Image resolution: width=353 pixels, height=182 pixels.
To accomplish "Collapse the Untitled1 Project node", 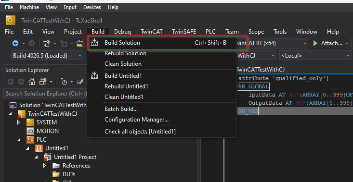I will click(36, 157).
